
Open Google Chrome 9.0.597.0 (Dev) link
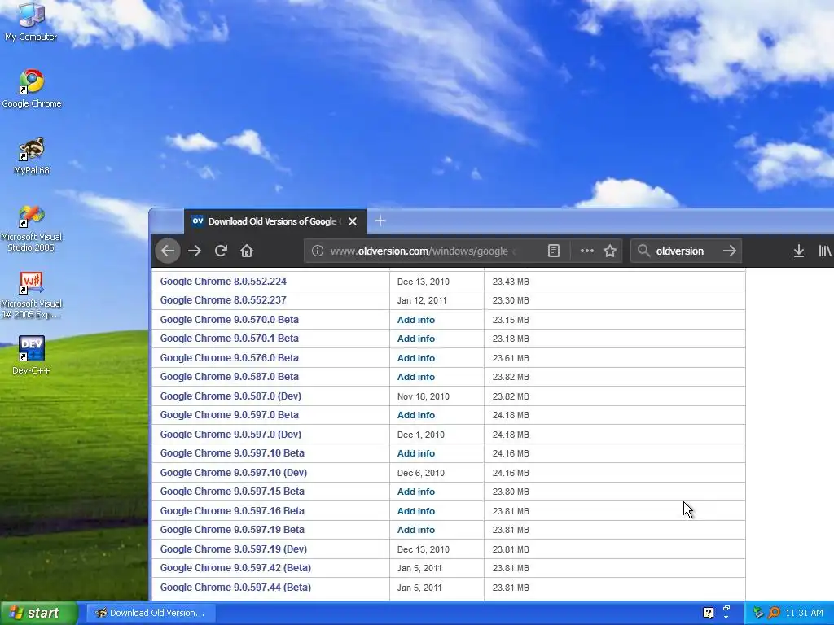point(230,435)
